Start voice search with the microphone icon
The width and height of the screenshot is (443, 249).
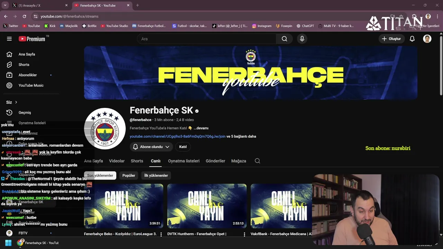[x=302, y=39]
